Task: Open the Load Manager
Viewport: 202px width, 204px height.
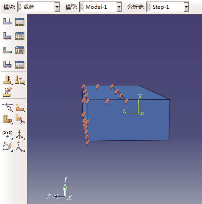Action: coord(20,22)
